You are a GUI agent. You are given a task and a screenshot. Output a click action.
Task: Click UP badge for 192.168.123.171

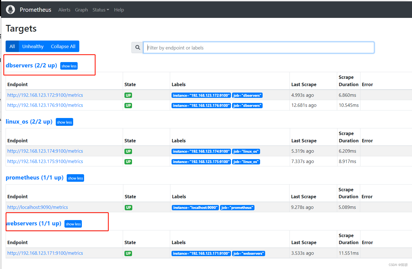pos(128,253)
